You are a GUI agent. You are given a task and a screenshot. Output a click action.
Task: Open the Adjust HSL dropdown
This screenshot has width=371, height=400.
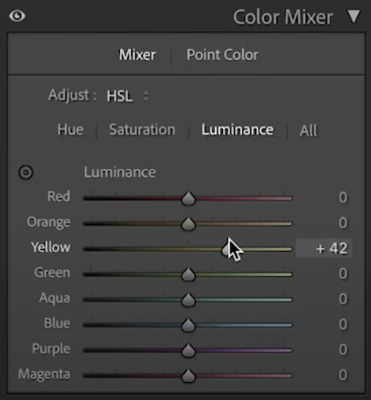click(x=128, y=96)
